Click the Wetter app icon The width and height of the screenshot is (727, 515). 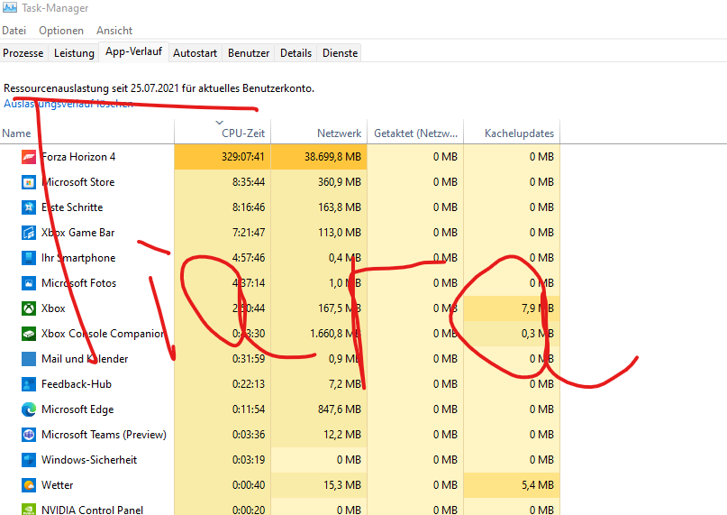pos(29,485)
